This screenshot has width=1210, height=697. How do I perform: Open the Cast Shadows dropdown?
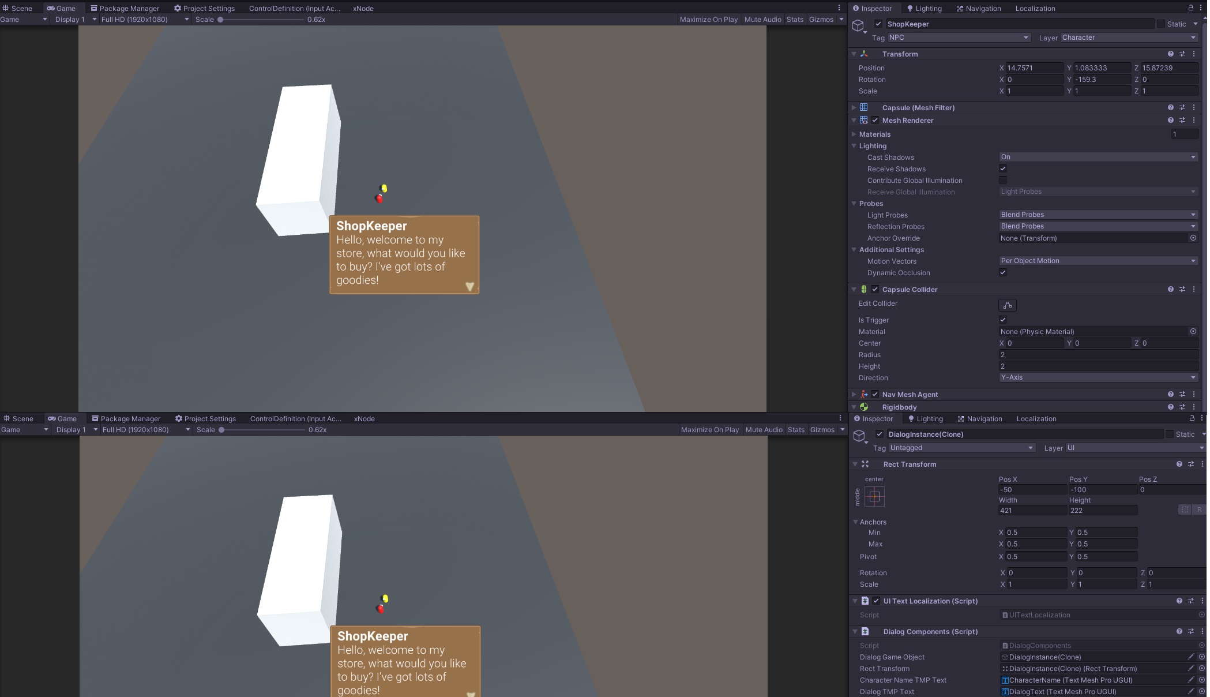point(1098,157)
